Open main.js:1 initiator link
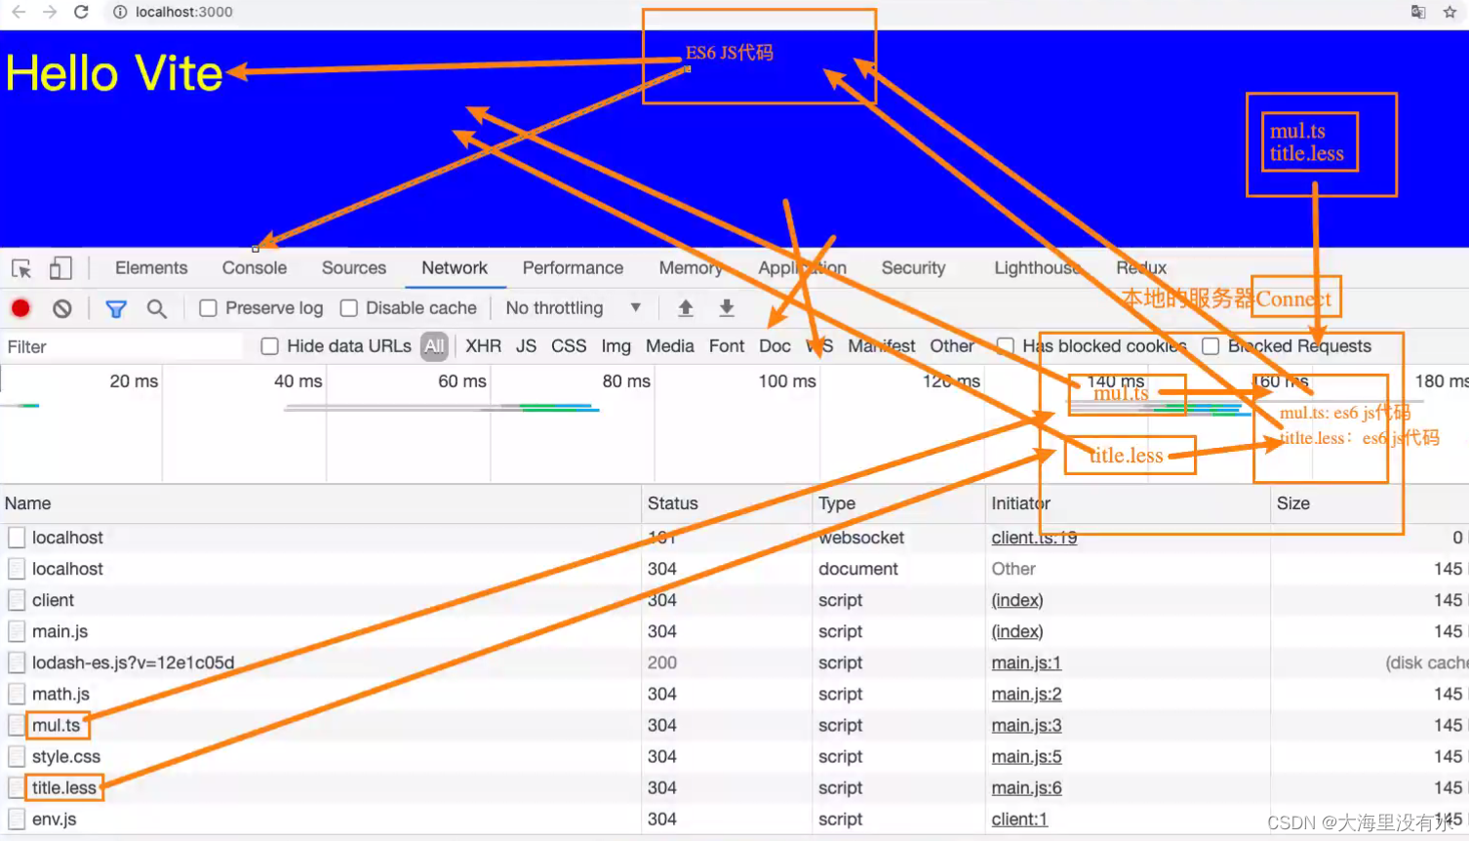 point(1026,662)
